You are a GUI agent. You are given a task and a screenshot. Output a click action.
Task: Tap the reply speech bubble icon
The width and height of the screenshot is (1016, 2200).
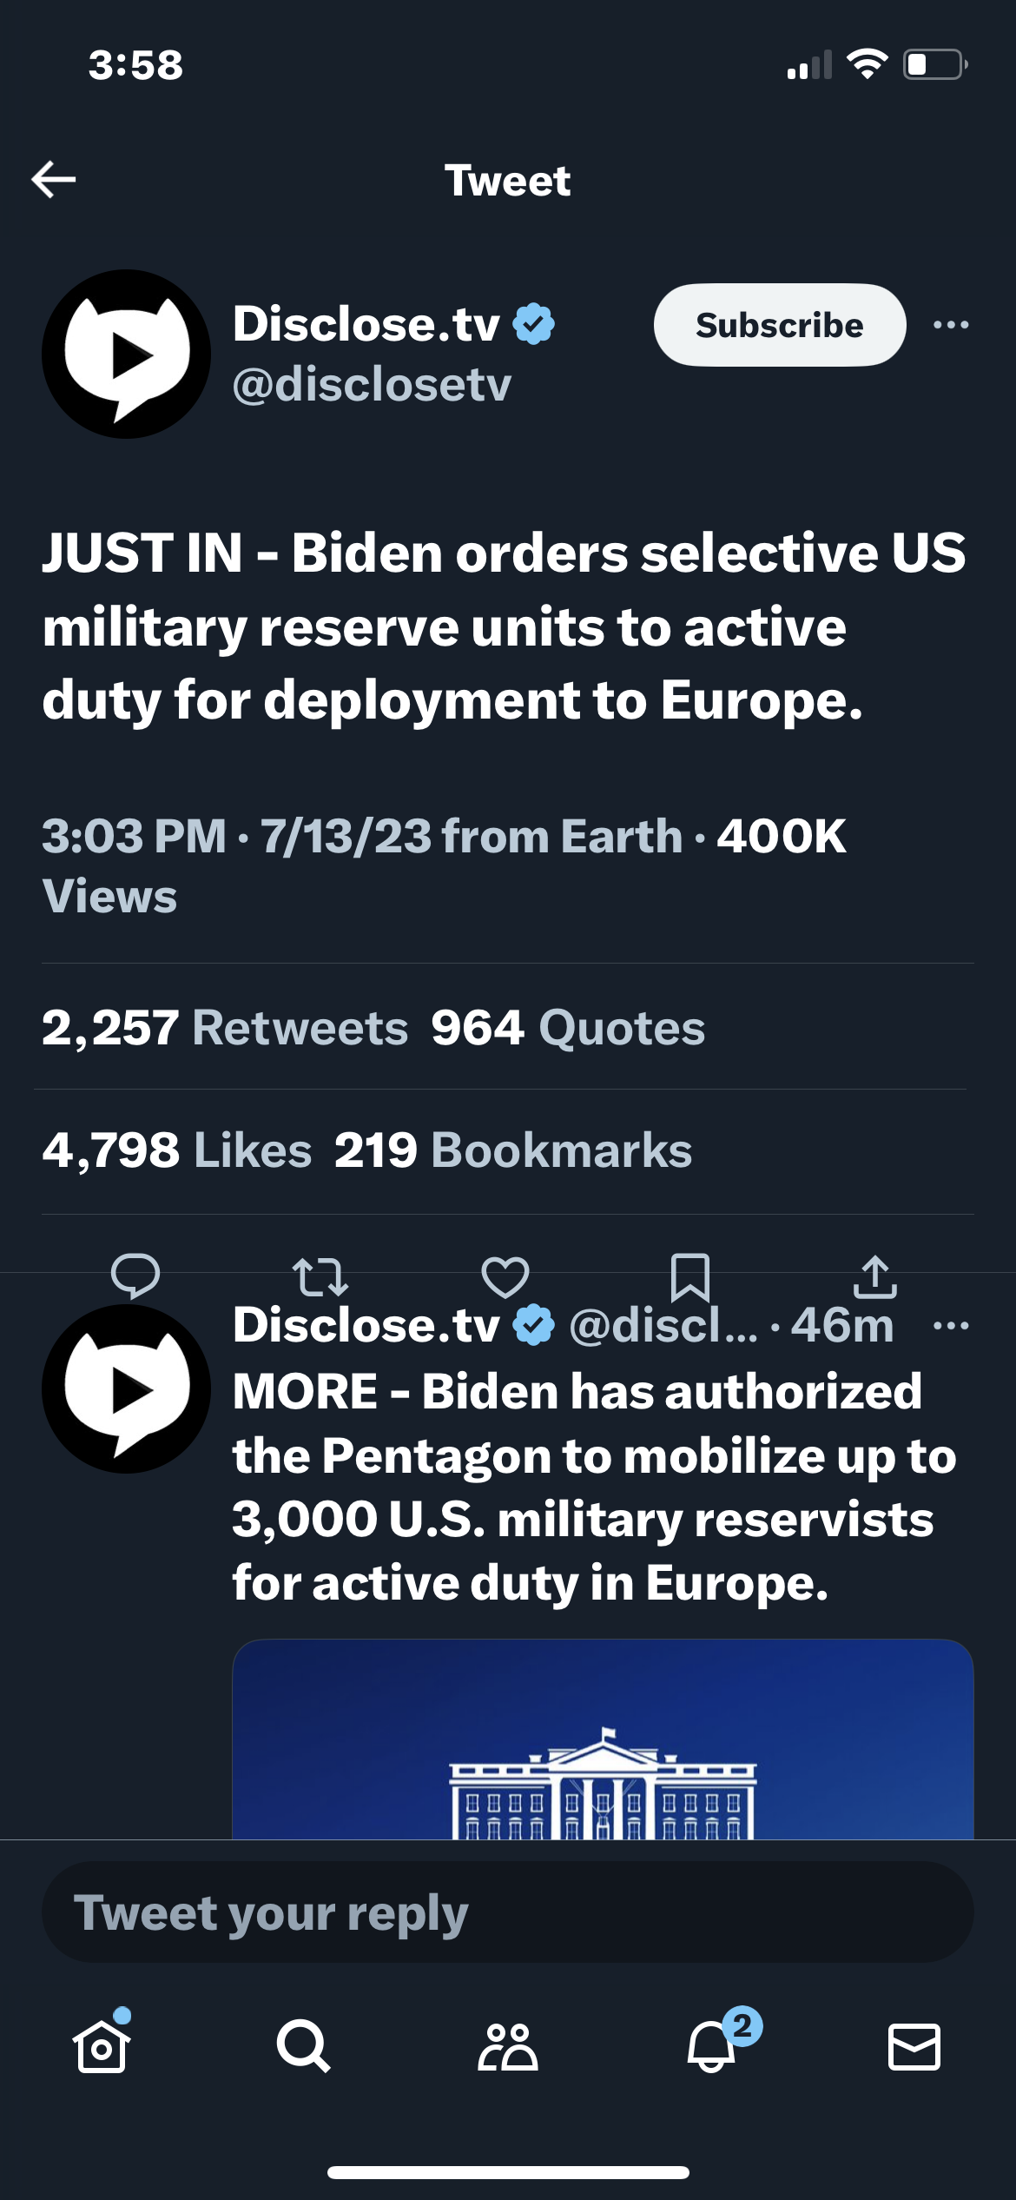point(135,1276)
